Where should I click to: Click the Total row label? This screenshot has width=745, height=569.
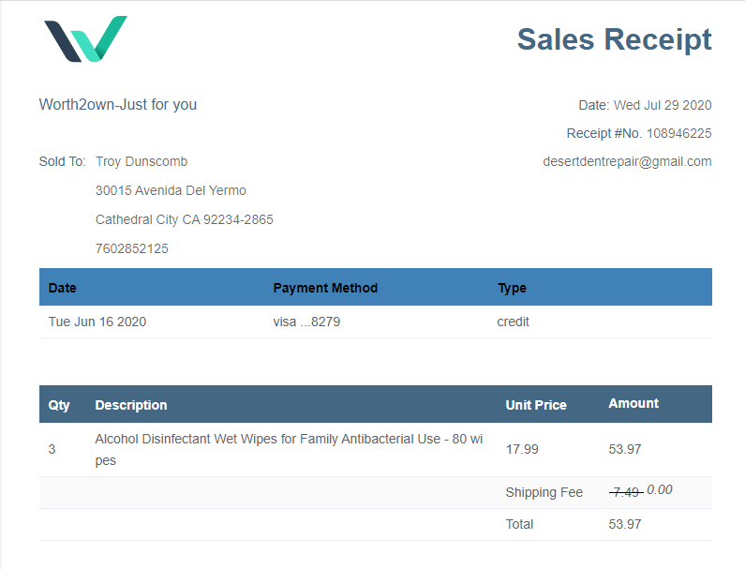pos(519,524)
